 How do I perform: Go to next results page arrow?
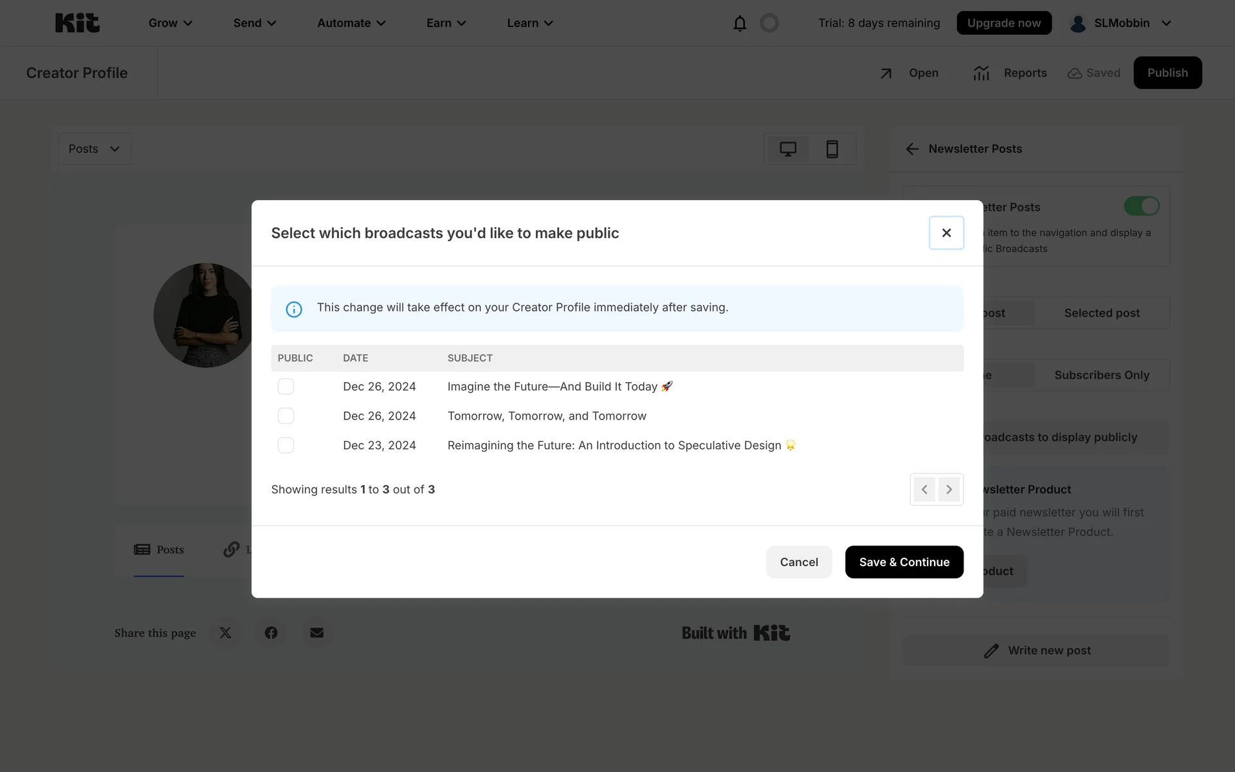949,490
